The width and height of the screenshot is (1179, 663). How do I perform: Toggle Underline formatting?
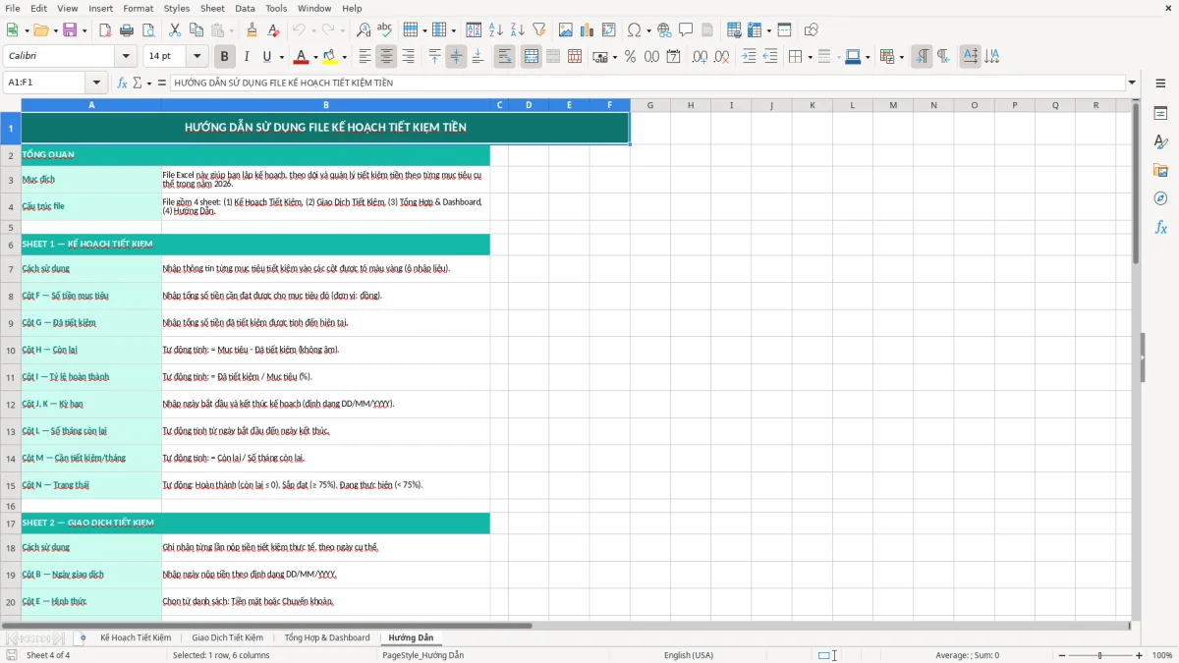pos(267,57)
